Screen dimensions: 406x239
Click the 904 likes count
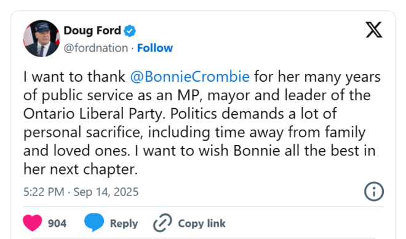tap(57, 224)
